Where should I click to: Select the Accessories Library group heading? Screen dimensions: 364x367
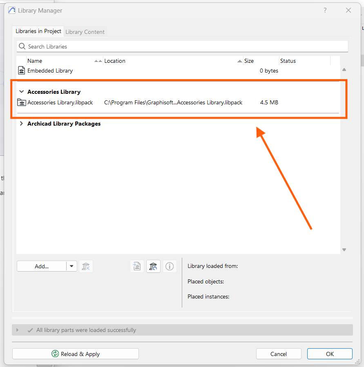click(54, 92)
